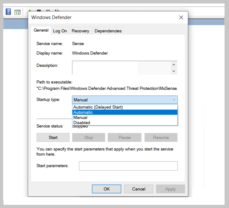Click the Start service button
This screenshot has height=208, width=229.
point(53,137)
